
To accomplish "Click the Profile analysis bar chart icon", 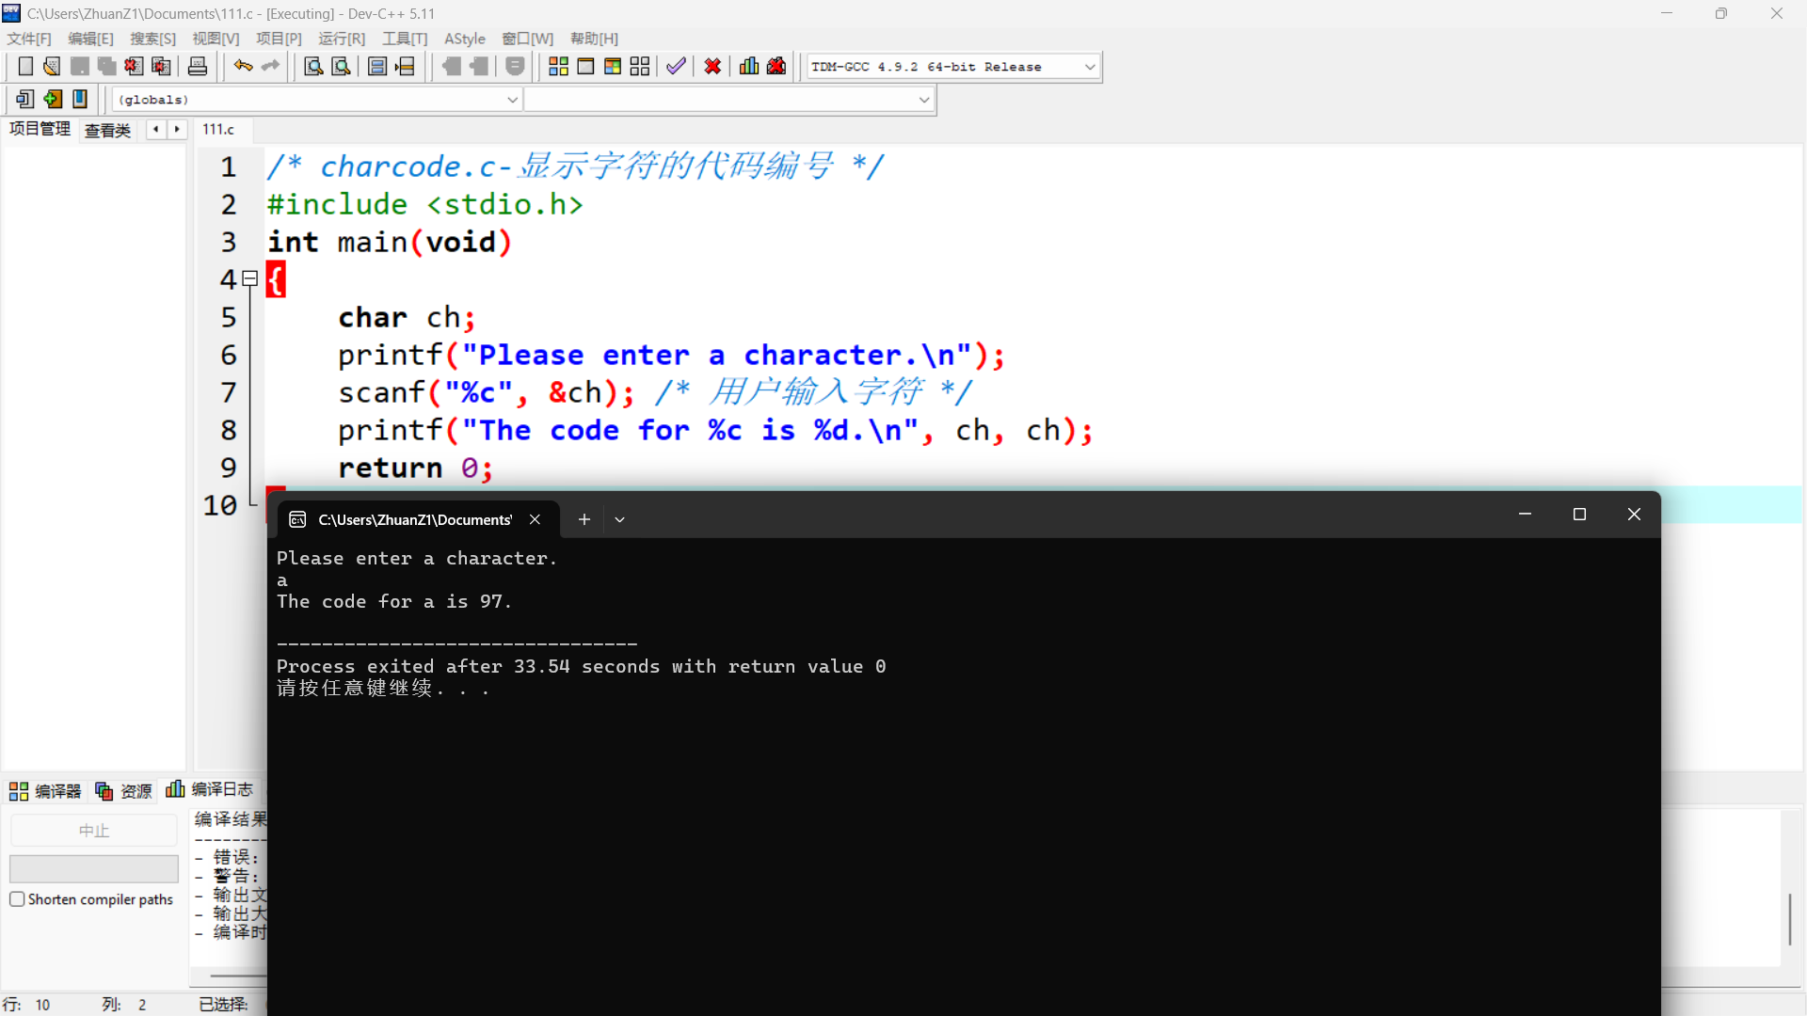I will pyautogui.click(x=749, y=67).
